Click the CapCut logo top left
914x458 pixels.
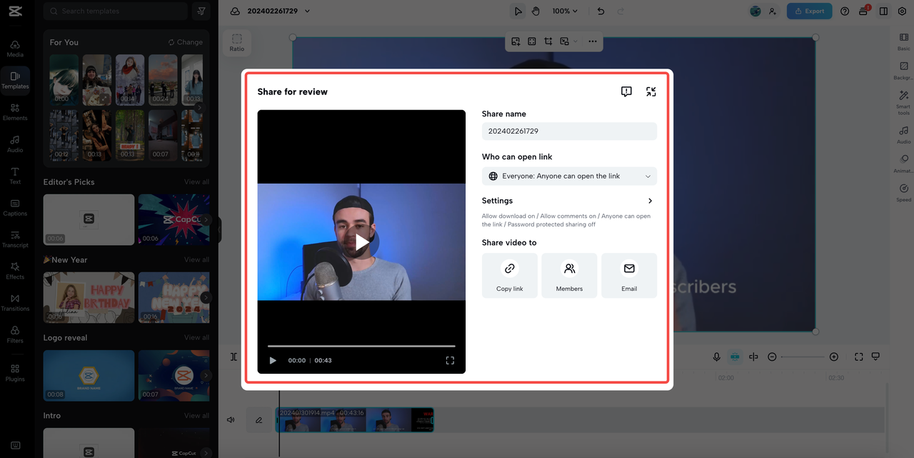click(x=15, y=11)
